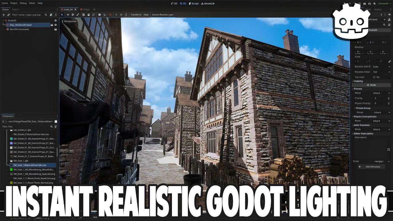This screenshot has height=221, width=393.
Task: Click the add child node plus icon
Action: [3, 15]
